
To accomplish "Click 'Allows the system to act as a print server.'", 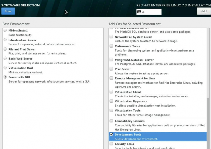I will (142, 73).
